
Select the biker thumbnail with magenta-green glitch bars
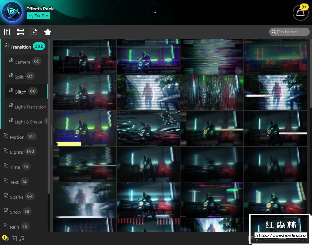coord(212,200)
